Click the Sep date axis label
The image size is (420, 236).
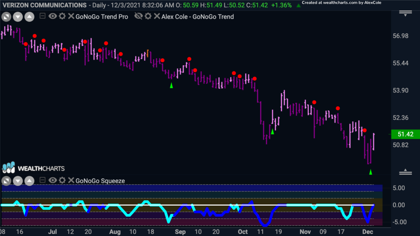pyautogui.click(x=180, y=232)
